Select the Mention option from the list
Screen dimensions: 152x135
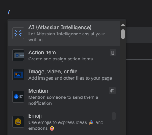click(64, 97)
